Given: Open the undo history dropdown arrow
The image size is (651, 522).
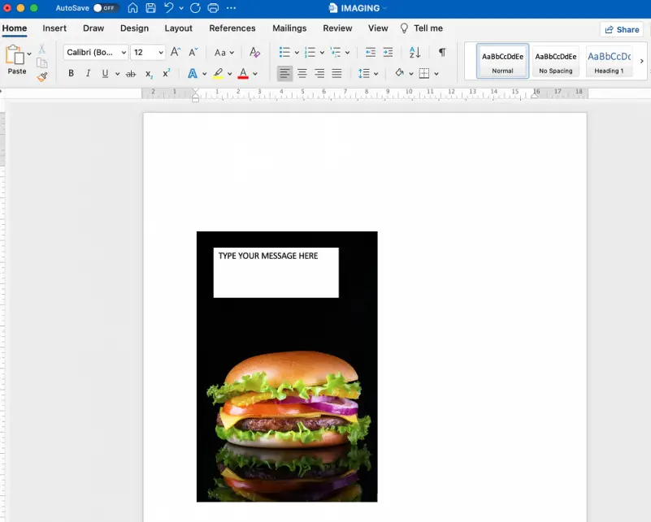Looking at the screenshot, I should pyautogui.click(x=181, y=8).
